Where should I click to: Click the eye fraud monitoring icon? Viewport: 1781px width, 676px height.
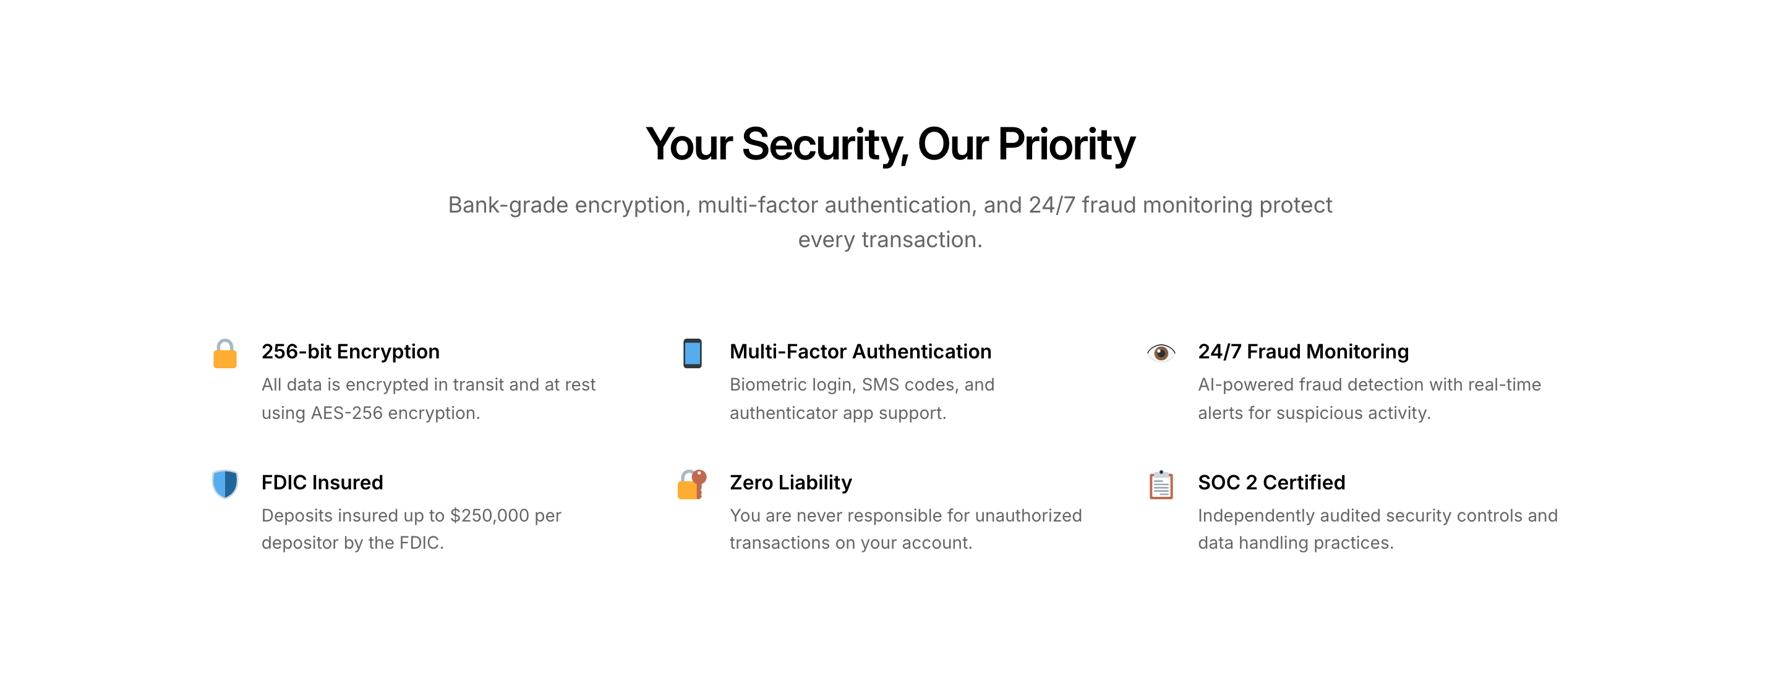pos(1161,353)
